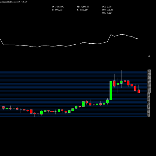This screenshot has width=156, height=156.
Task: Click the tallest green candlestick in the chart
Action: tap(111, 90)
